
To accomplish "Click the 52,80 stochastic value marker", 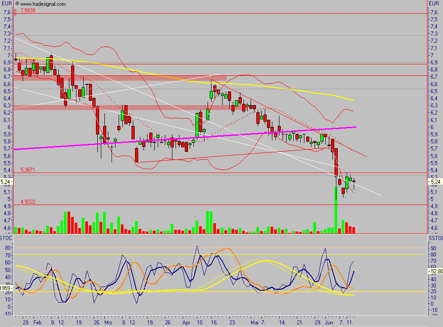I will click(435, 271).
